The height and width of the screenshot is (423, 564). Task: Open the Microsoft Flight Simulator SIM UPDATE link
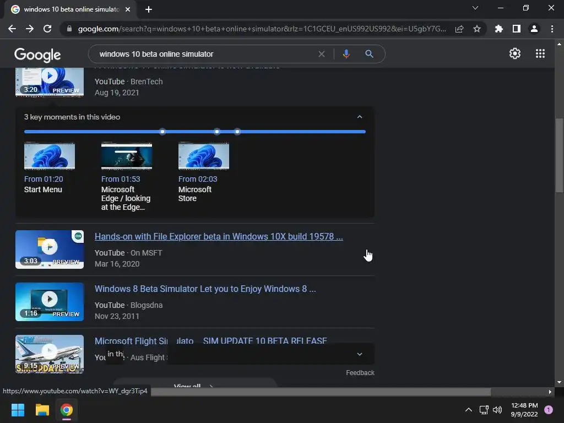[211, 341]
